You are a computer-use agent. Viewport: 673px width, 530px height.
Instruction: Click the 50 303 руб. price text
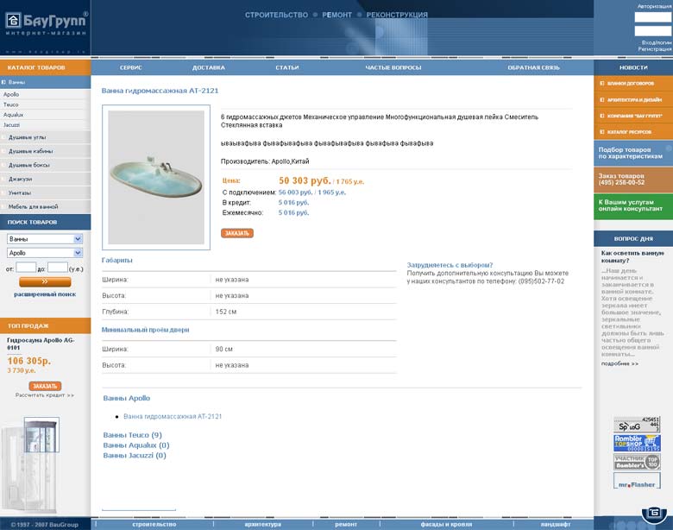305,180
